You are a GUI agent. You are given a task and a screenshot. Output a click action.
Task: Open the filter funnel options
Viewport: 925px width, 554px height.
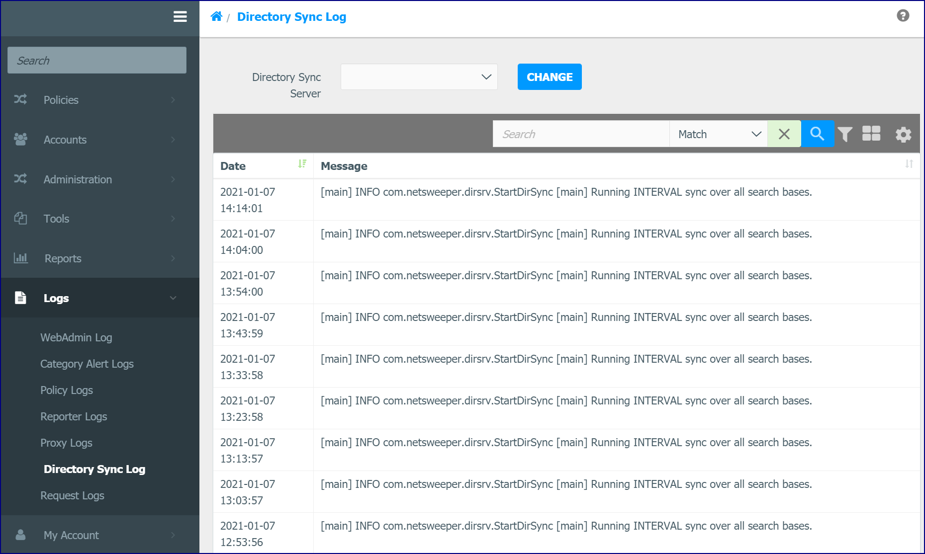(845, 134)
